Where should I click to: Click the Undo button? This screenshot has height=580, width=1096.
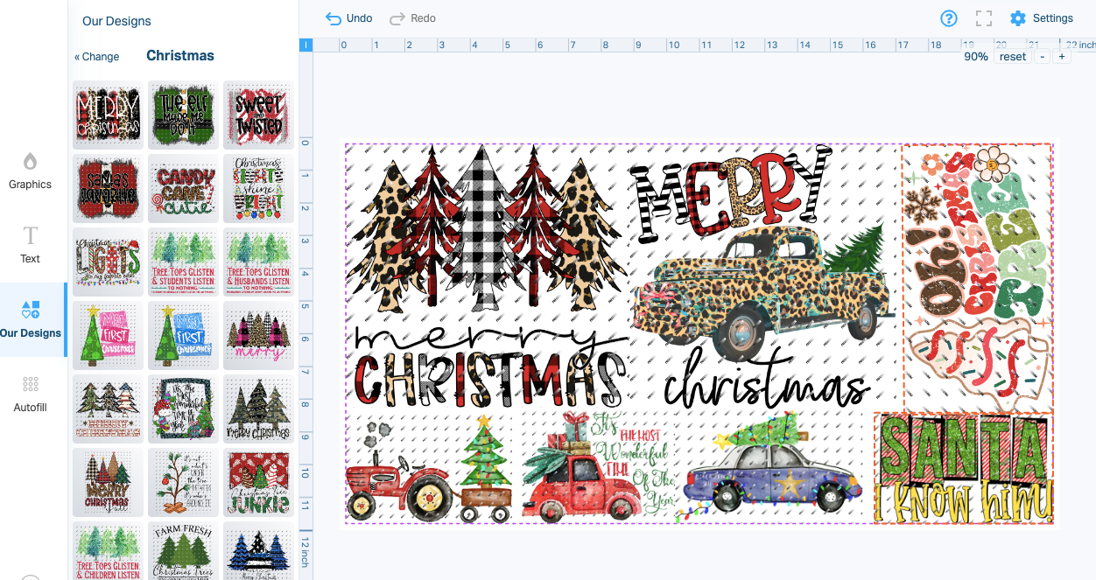pos(348,18)
